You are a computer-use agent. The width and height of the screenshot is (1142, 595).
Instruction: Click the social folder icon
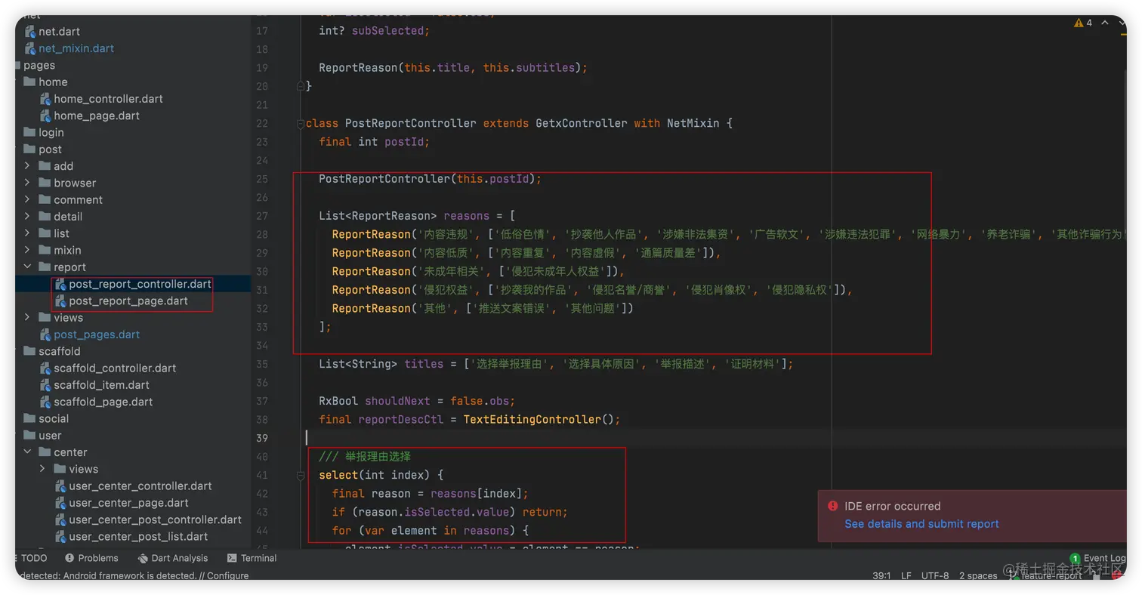coord(30,418)
